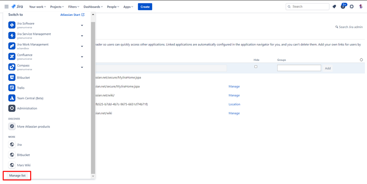Select Trello in switcher list

pyautogui.click(x=21, y=88)
